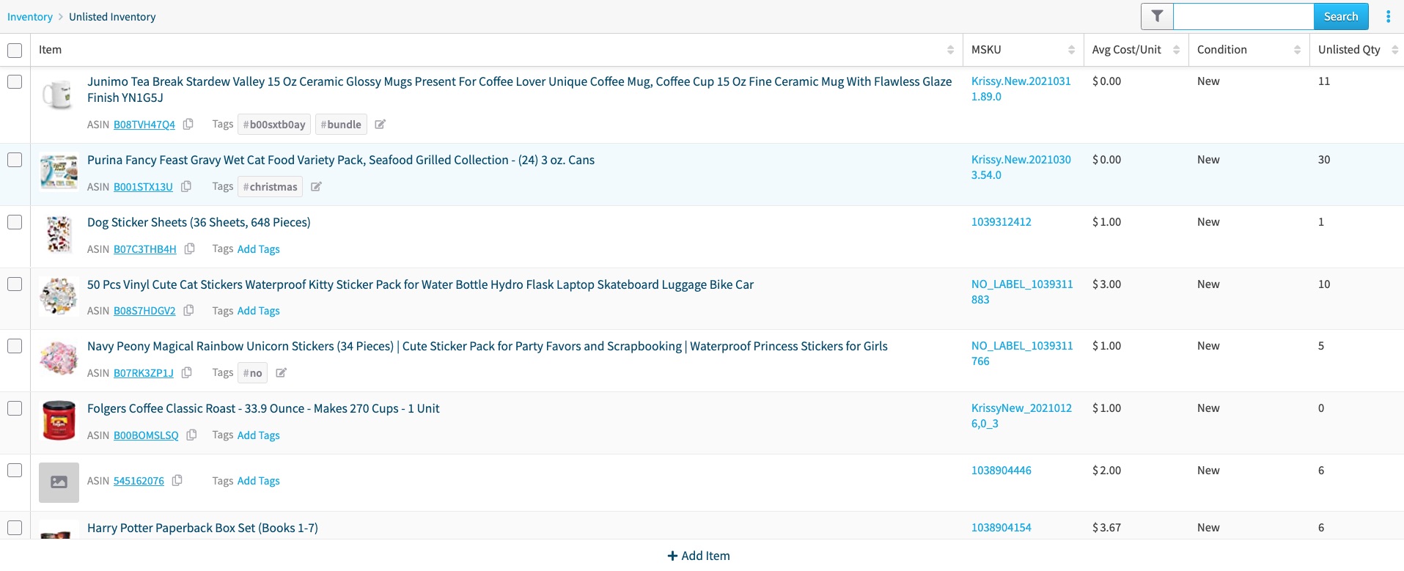
Task: Copy ASIN B07RK3ZP1J to clipboard
Action: pyautogui.click(x=187, y=372)
